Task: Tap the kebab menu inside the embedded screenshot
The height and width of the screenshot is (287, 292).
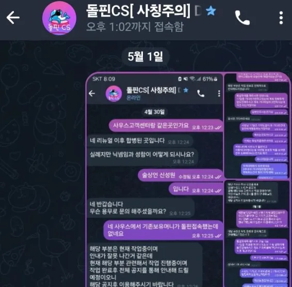Action: [x=219, y=94]
